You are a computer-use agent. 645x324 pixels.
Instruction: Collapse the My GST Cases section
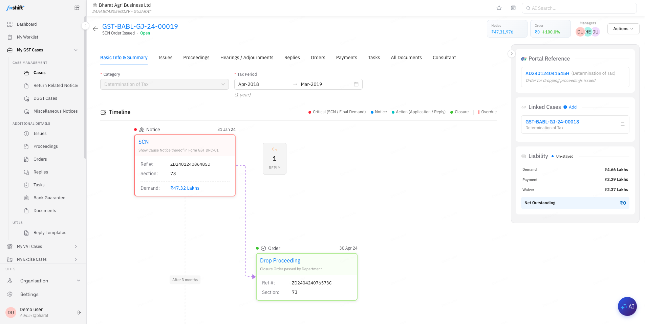76,50
